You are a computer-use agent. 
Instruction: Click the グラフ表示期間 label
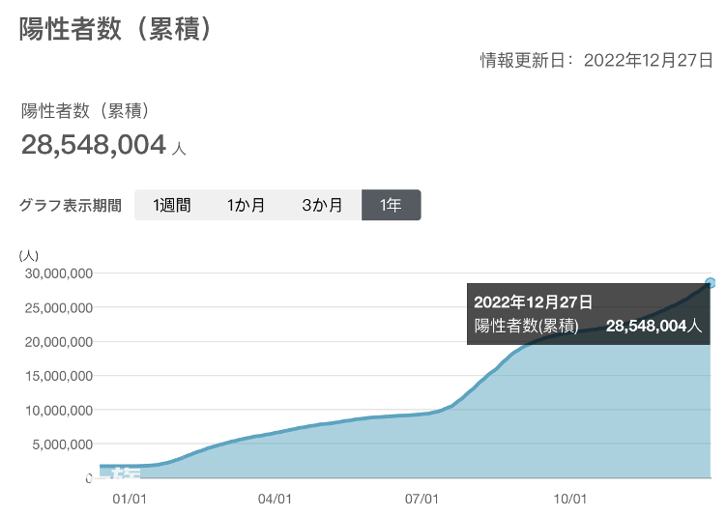pos(71,206)
